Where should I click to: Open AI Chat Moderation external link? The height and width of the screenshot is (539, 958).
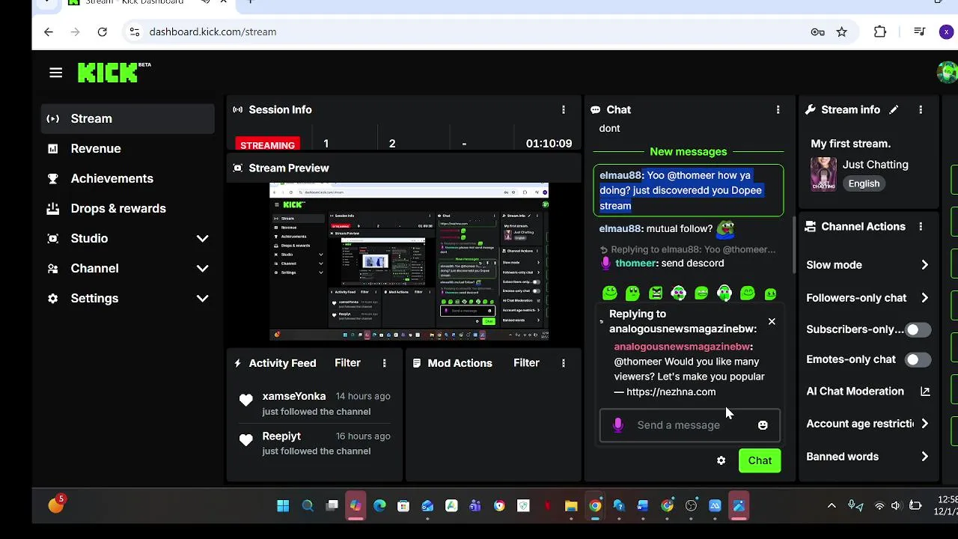[x=925, y=392]
